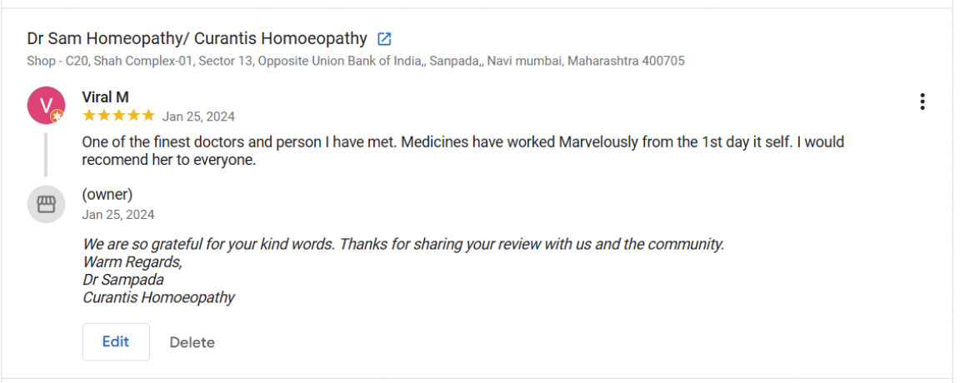960x383 pixels.
Task: Click 'Curantis Homoeopathy' in the reply signature
Action: pyautogui.click(x=158, y=297)
